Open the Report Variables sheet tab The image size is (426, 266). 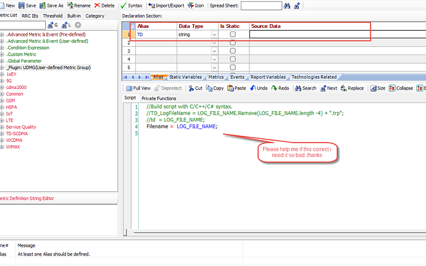[268, 77]
